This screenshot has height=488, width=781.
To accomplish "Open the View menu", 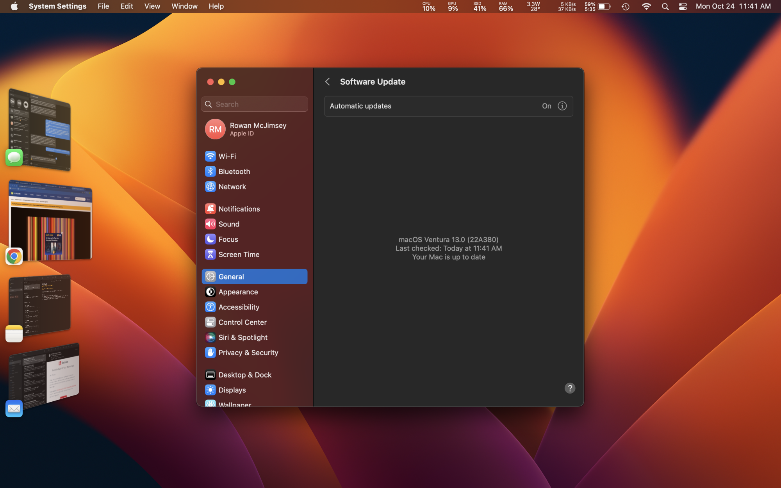I will [x=152, y=6].
